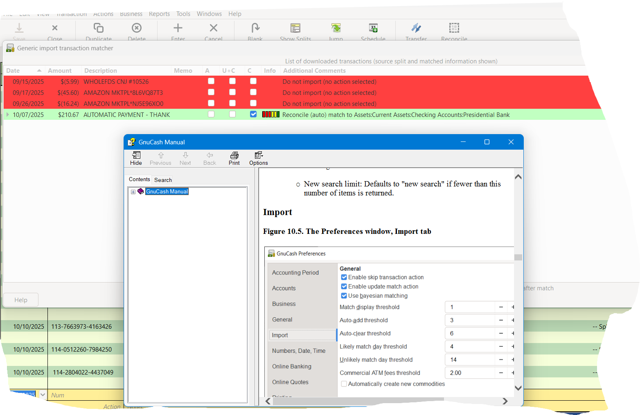The image size is (640, 415).
Task: Switch to the Search tab in manual
Action: pyautogui.click(x=163, y=180)
